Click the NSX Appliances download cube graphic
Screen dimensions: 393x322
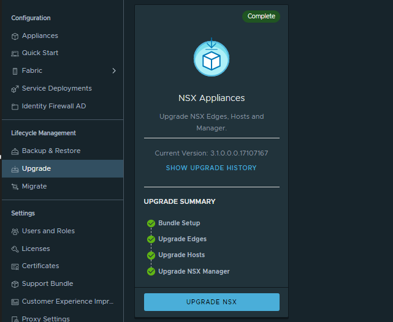(212, 58)
